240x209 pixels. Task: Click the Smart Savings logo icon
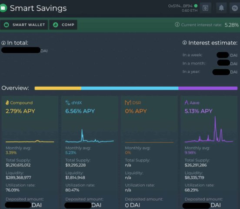click(x=3, y=8)
